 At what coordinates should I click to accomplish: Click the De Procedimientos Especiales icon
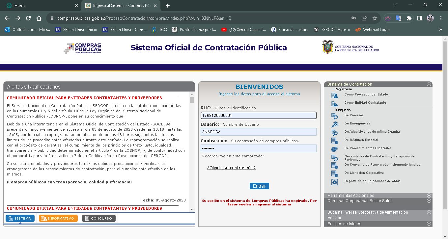[x=334, y=149]
